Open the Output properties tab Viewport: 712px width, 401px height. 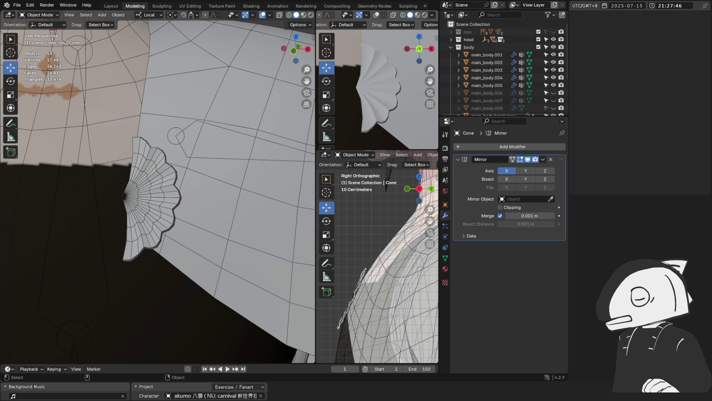click(x=445, y=159)
